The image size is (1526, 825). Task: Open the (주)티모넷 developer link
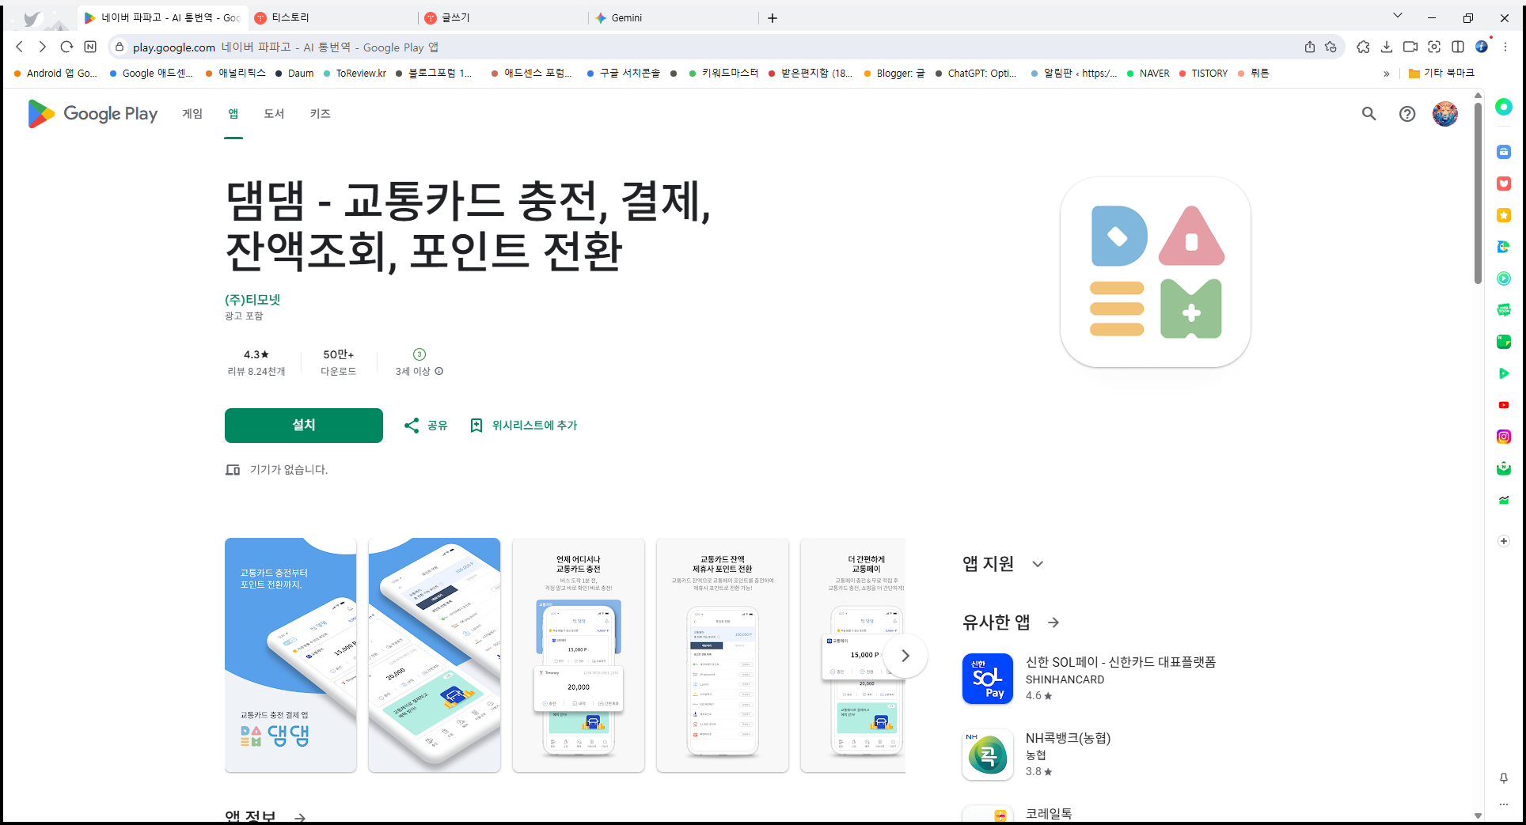click(x=252, y=300)
